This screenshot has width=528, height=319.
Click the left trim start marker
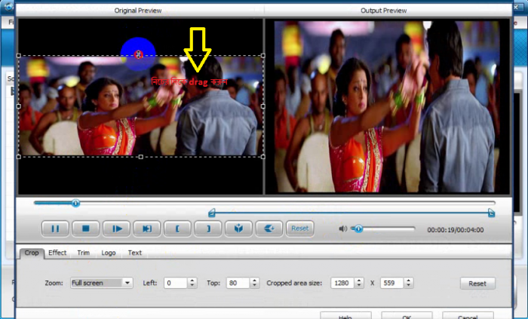click(x=211, y=213)
